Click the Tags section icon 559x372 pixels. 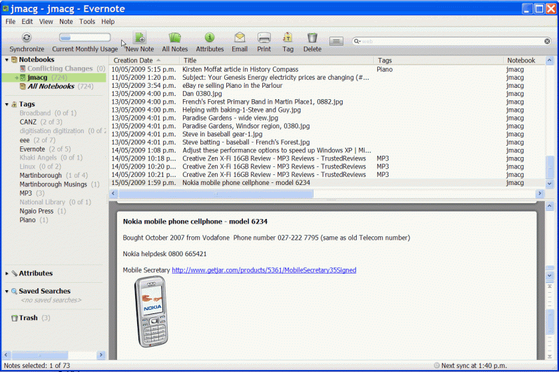[x=14, y=104]
